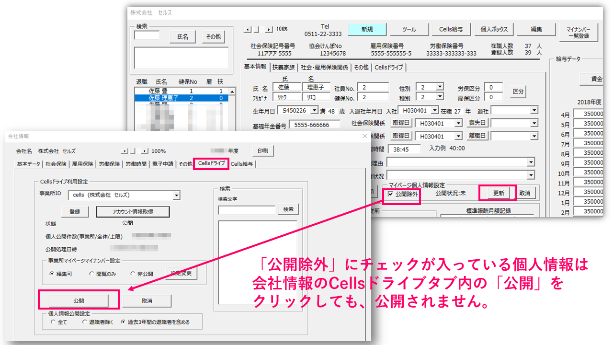613x345 pixels.
Task: Expand 社会保険関係 取得日 H030401 dropdown
Action: point(459,123)
